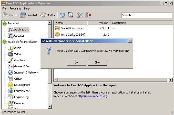Click the Installed tree label
This screenshot has height=115, width=174.
coord(13,23)
